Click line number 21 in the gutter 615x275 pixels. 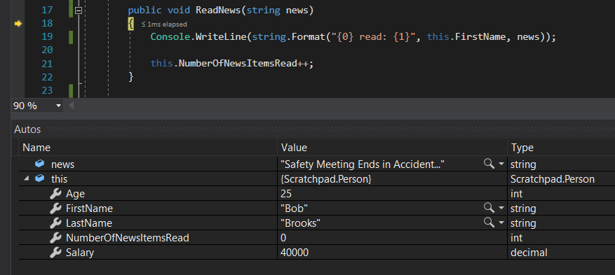[47, 64]
